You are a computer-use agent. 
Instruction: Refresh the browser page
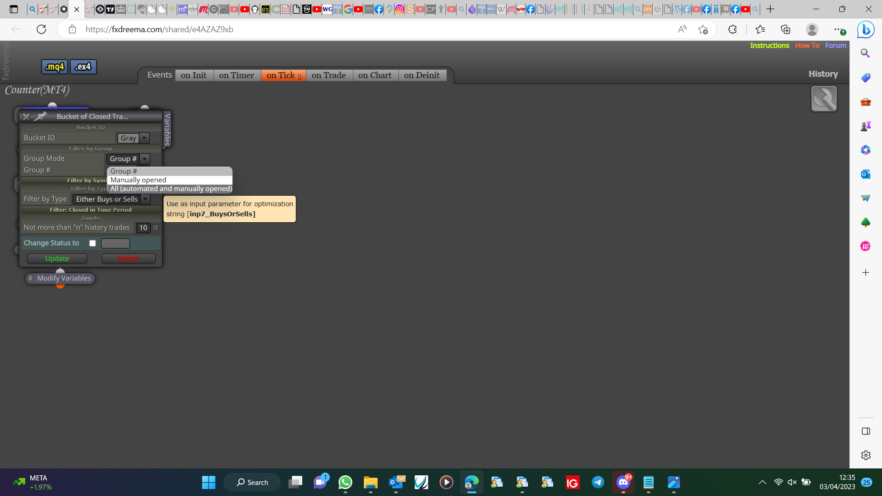pos(41,29)
